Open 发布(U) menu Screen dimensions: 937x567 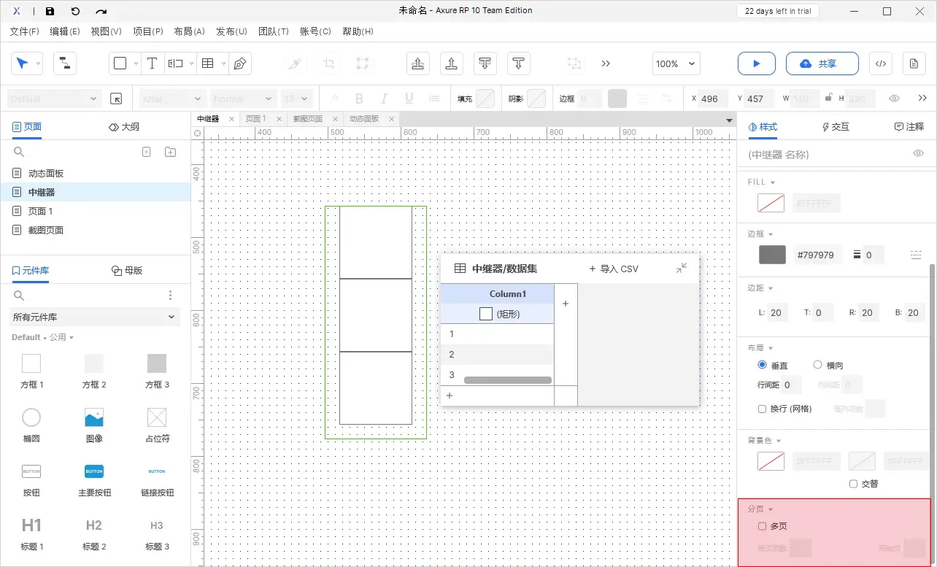coord(231,31)
